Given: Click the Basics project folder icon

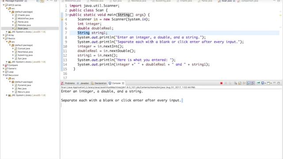Looking at the screenshot, I should 7,38.
